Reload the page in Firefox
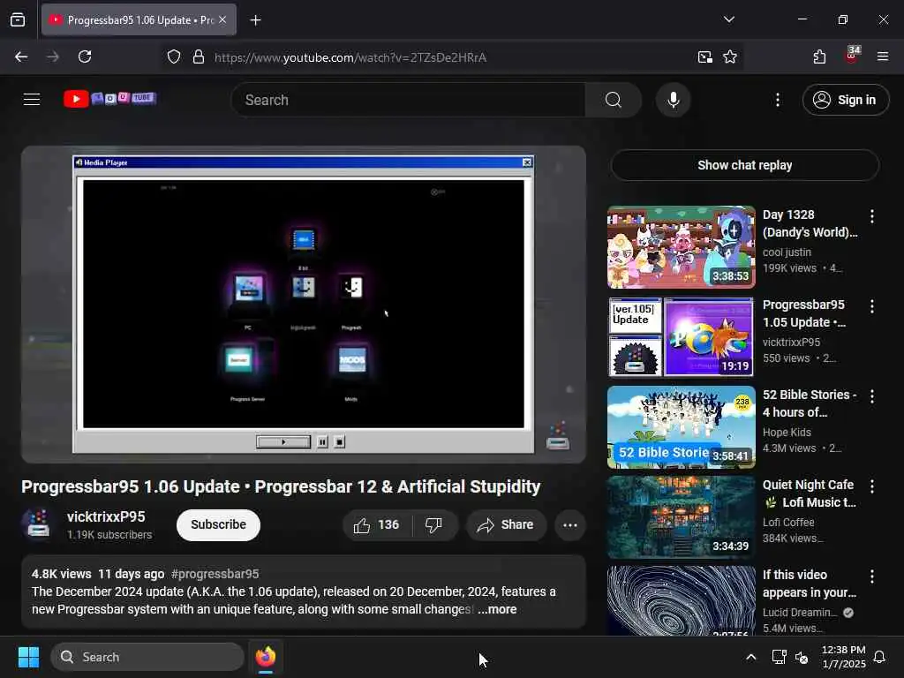904x678 pixels. (x=85, y=57)
